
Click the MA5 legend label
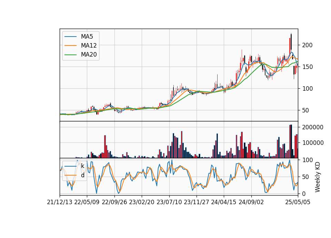87,37
